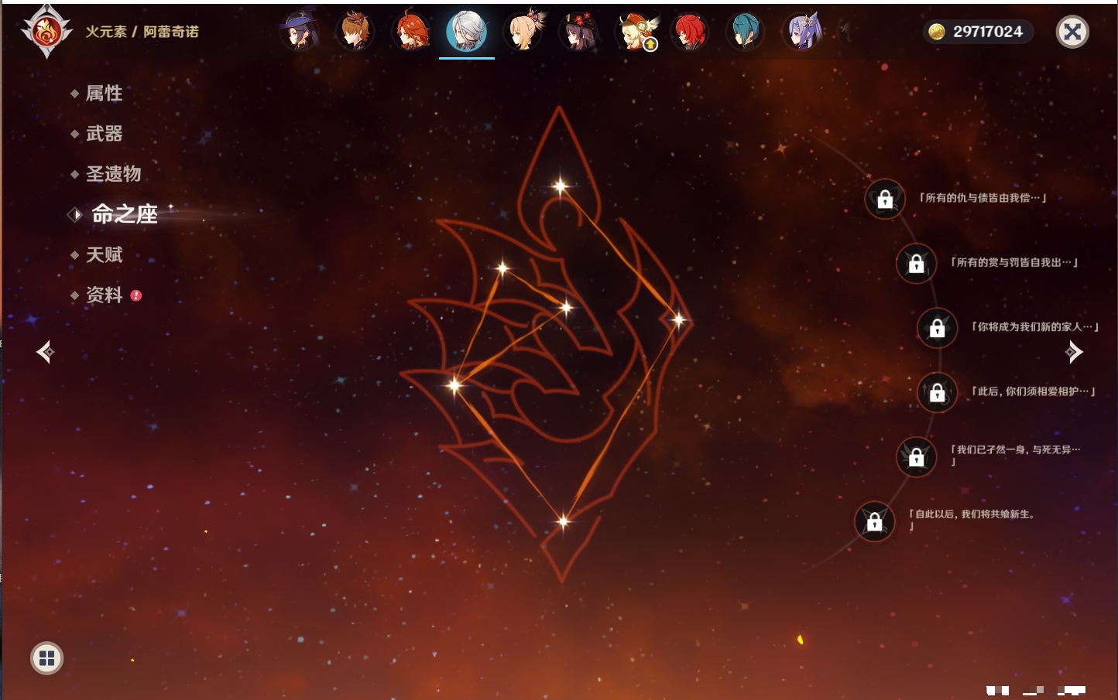Viewport: 1118px width, 700px height.
Task: Open constellation label 「自此以后，我们将共飨新生。」
Action: [972, 520]
